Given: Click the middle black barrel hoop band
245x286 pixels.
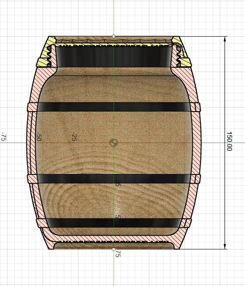Looking at the screenshot, I should click(114, 179).
